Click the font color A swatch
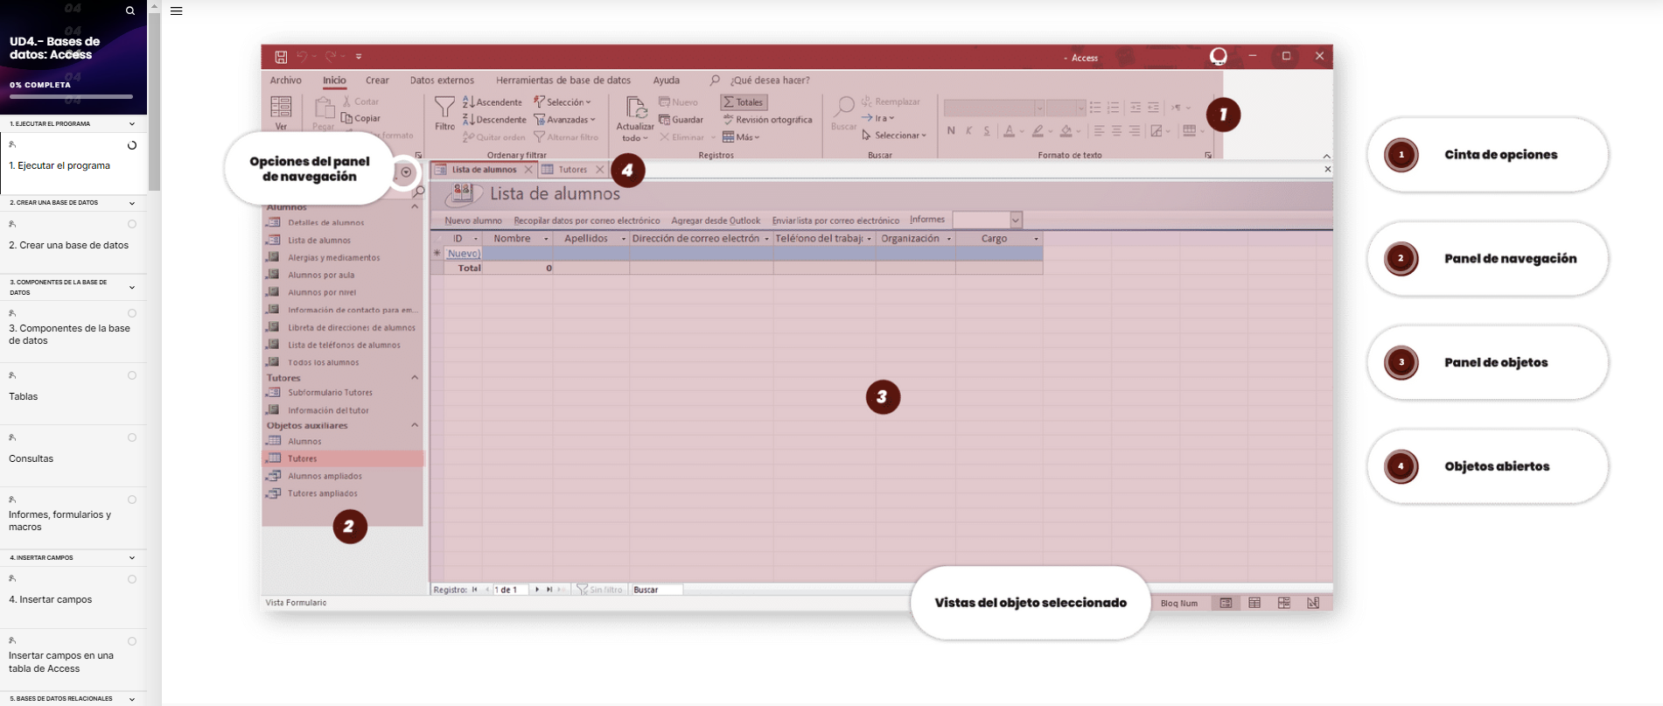The image size is (1663, 706). tap(1009, 131)
